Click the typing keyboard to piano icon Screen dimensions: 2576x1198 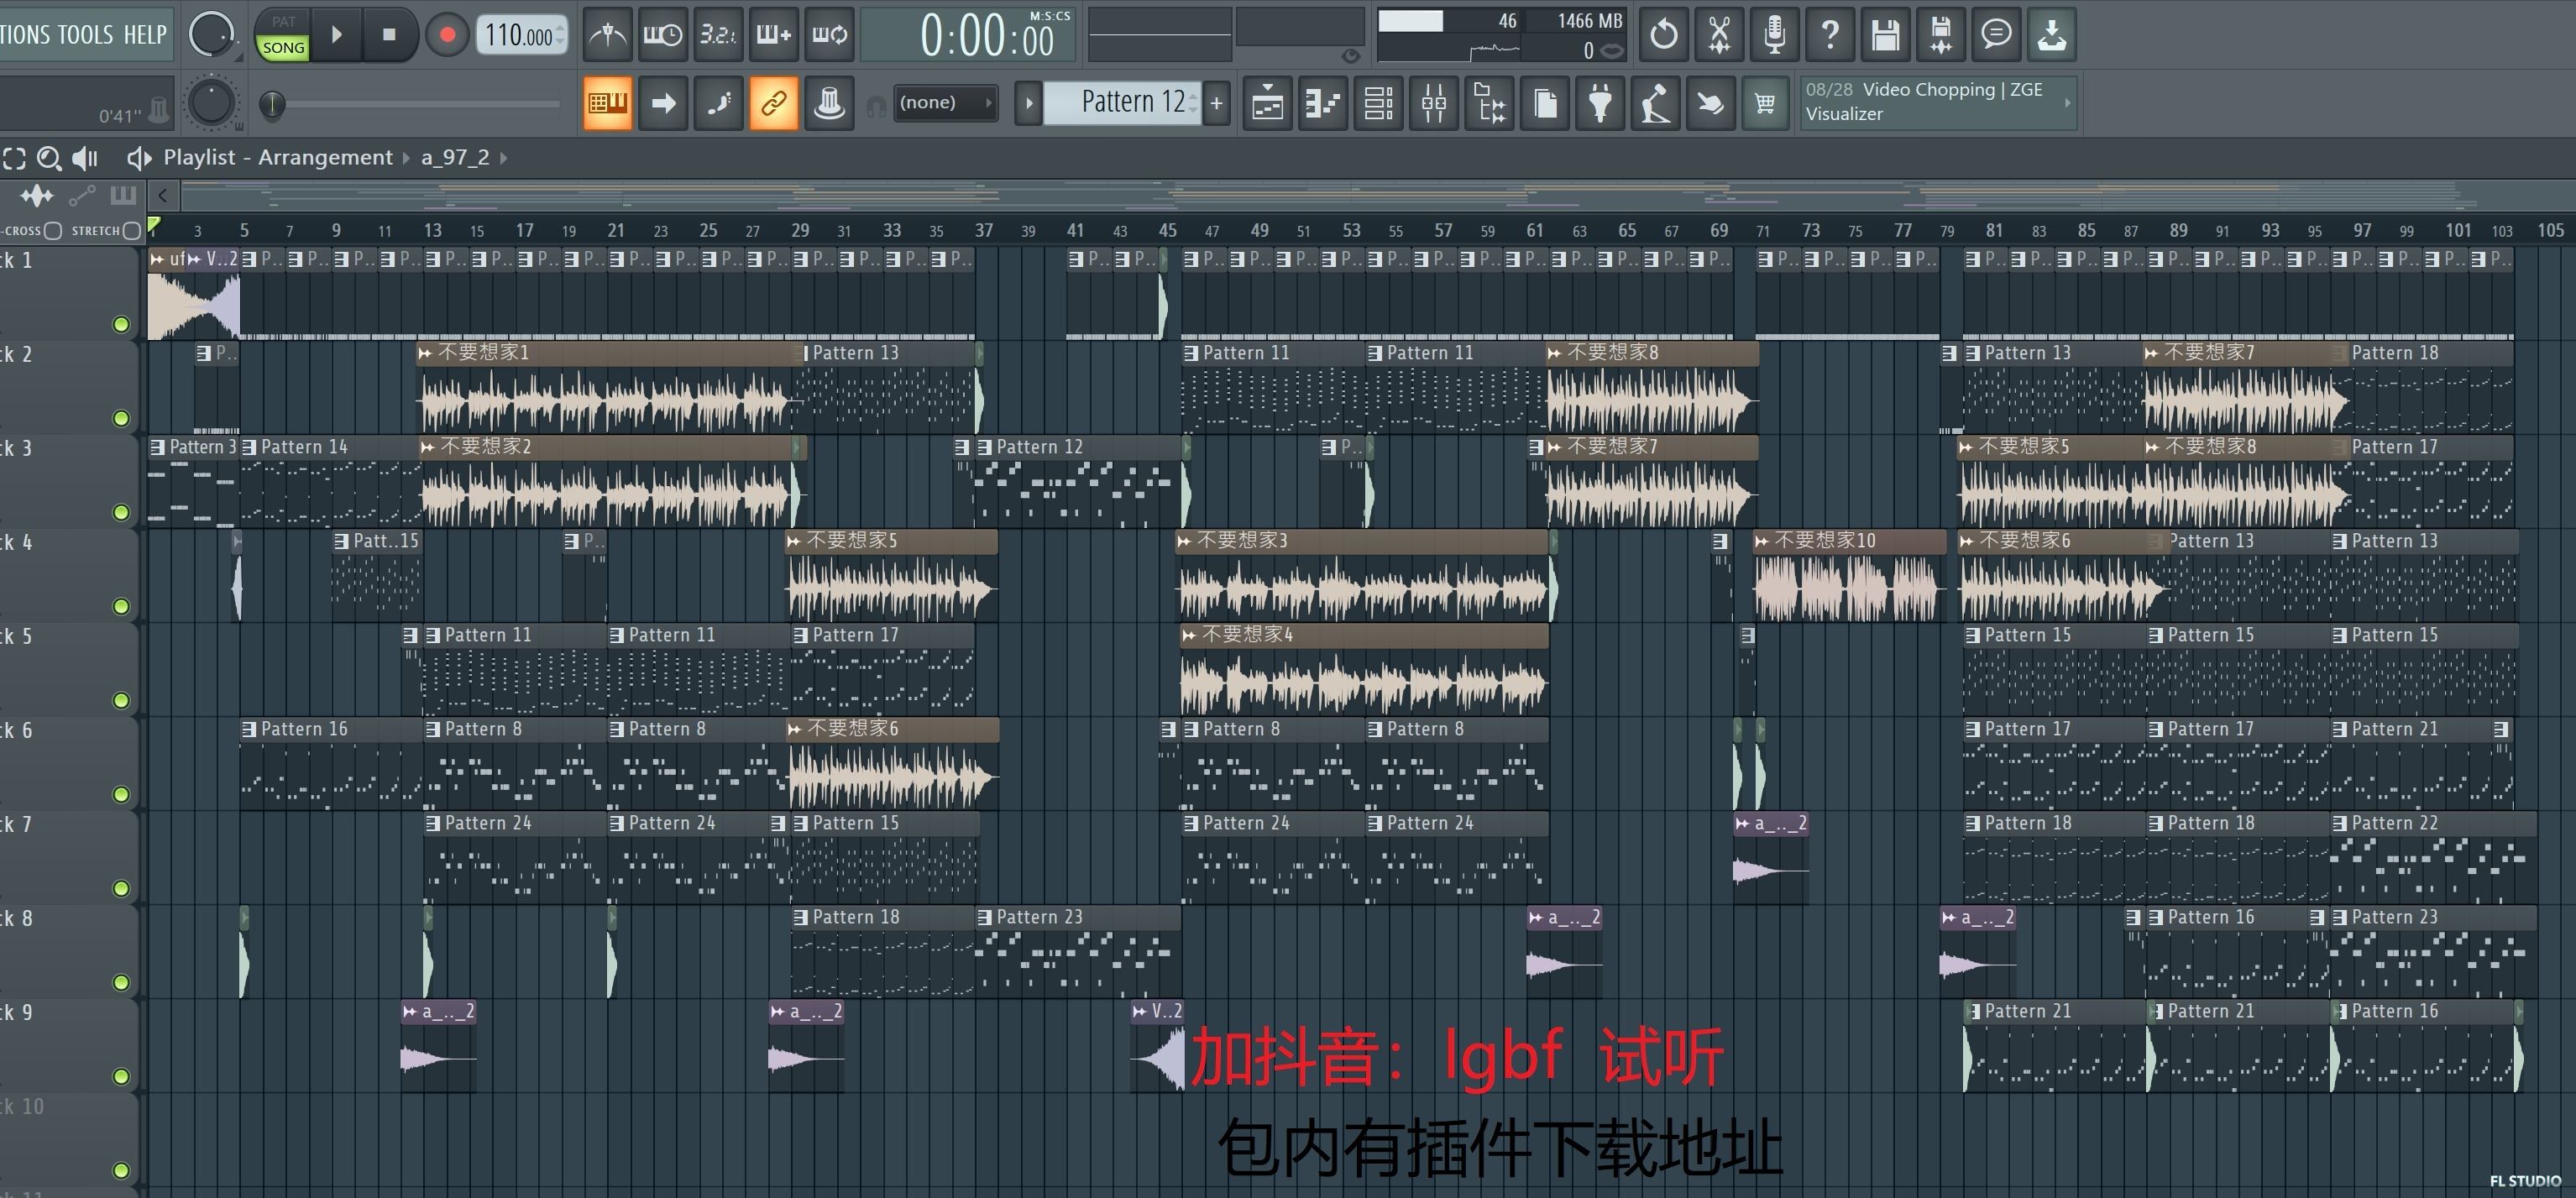(x=607, y=102)
